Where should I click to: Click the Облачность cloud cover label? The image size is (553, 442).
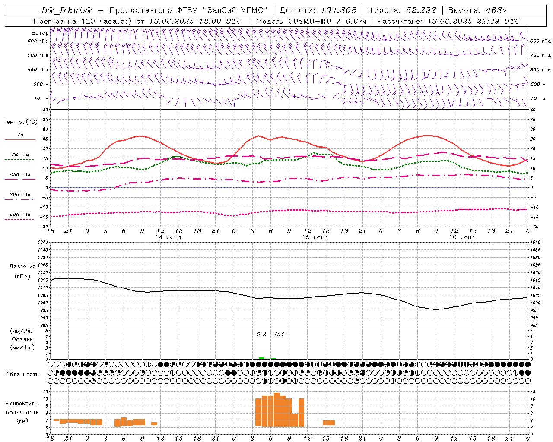(x=22, y=374)
